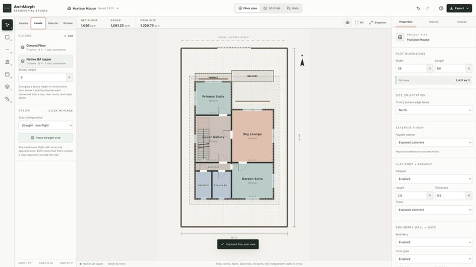Select the Native QA Upper level

click(45, 61)
